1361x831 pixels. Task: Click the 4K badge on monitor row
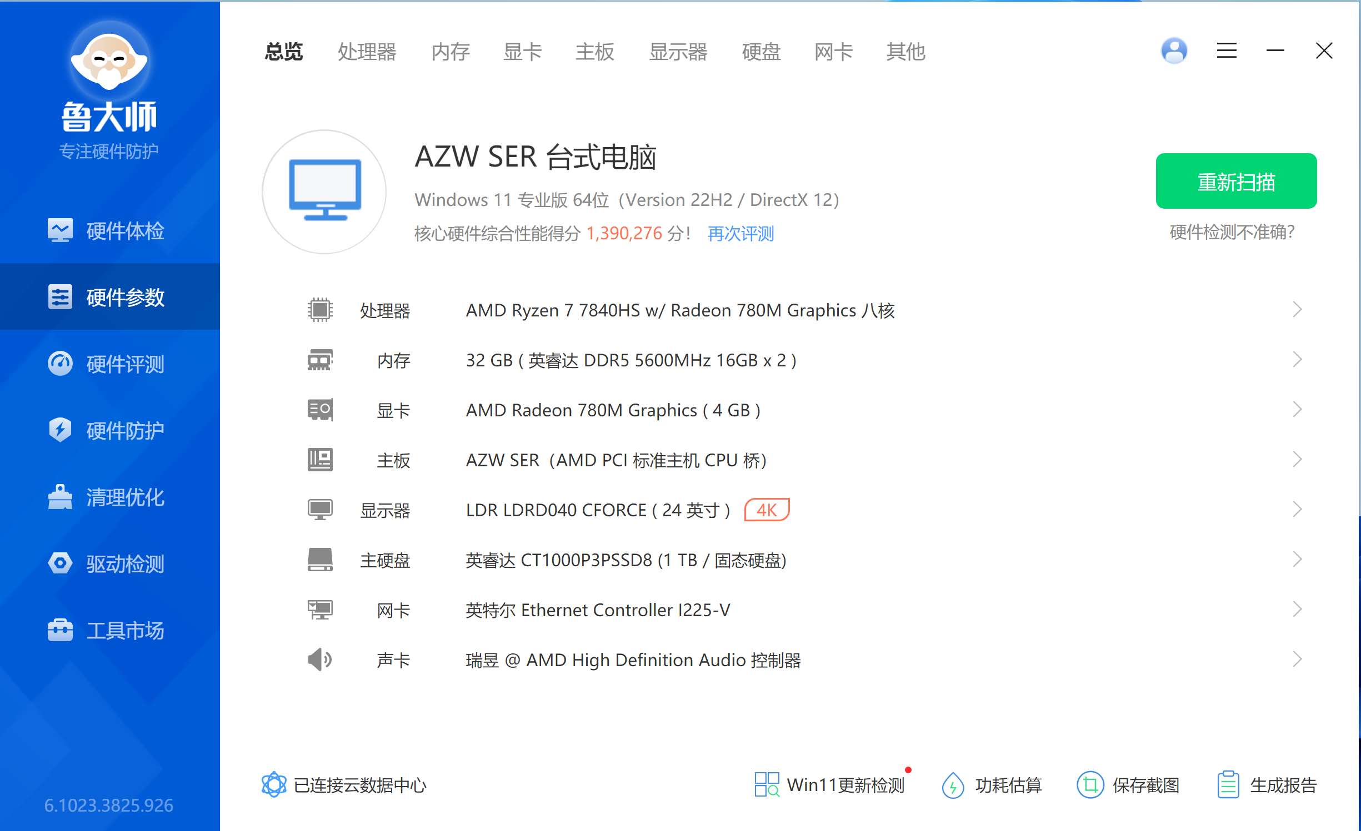pyautogui.click(x=767, y=510)
